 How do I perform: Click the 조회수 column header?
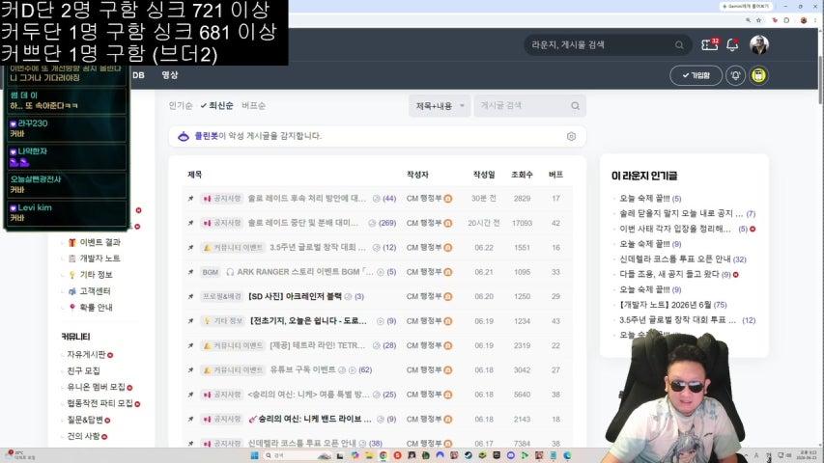(x=522, y=175)
